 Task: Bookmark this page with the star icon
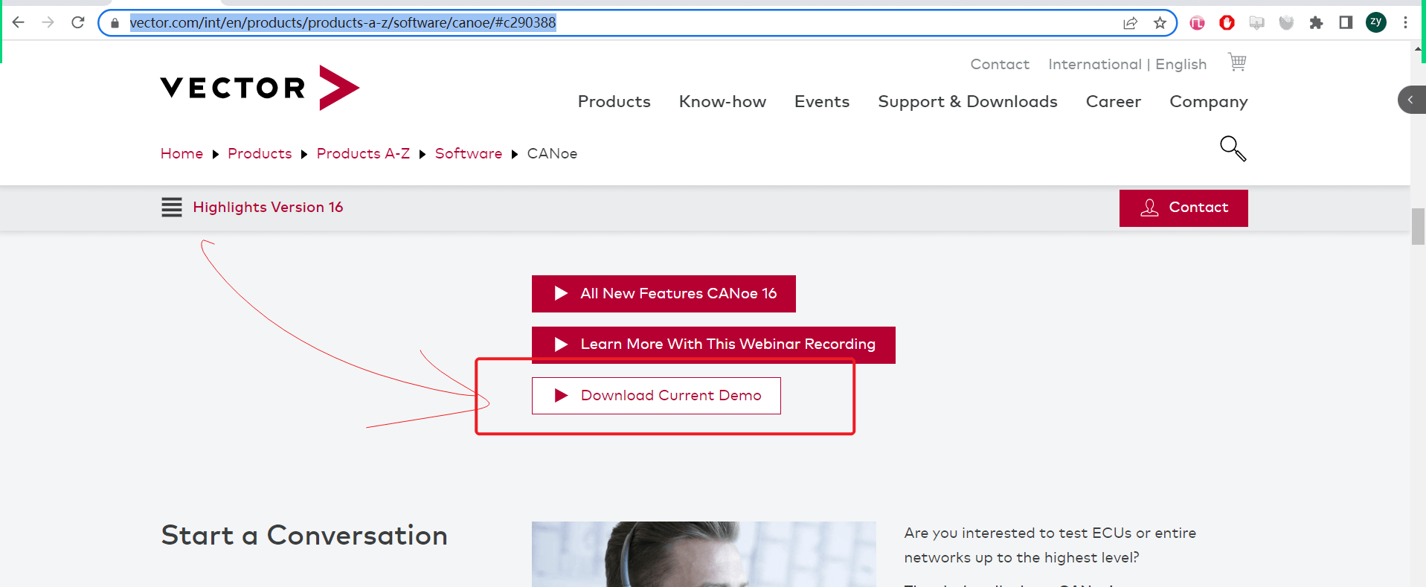coord(1160,23)
